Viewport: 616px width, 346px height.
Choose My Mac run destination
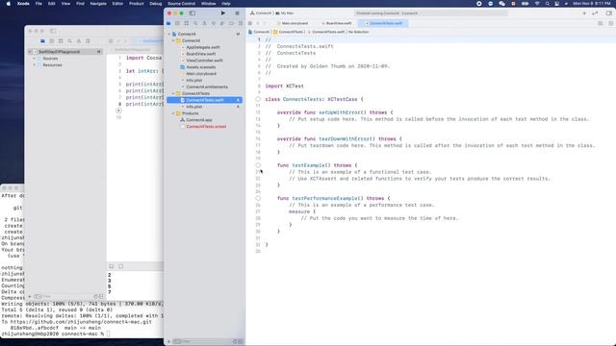285,12
